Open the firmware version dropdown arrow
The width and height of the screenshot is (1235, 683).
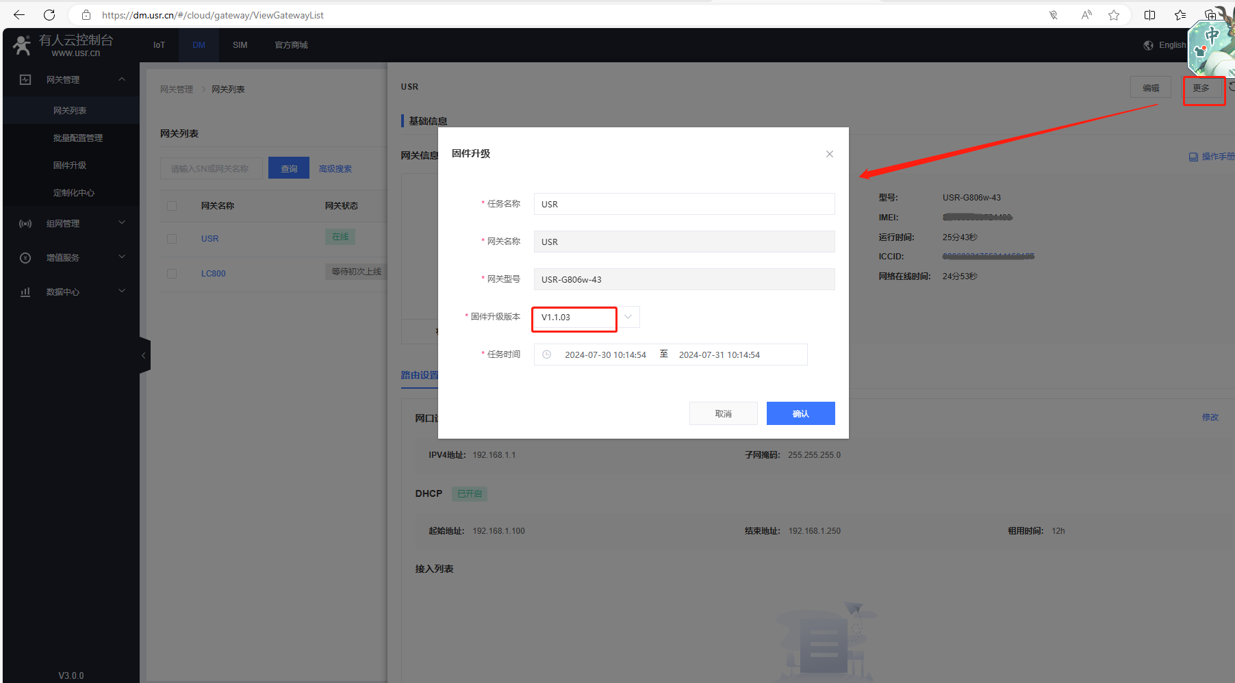628,317
